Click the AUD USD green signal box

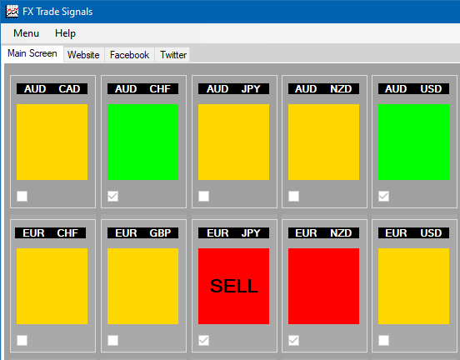[413, 142]
